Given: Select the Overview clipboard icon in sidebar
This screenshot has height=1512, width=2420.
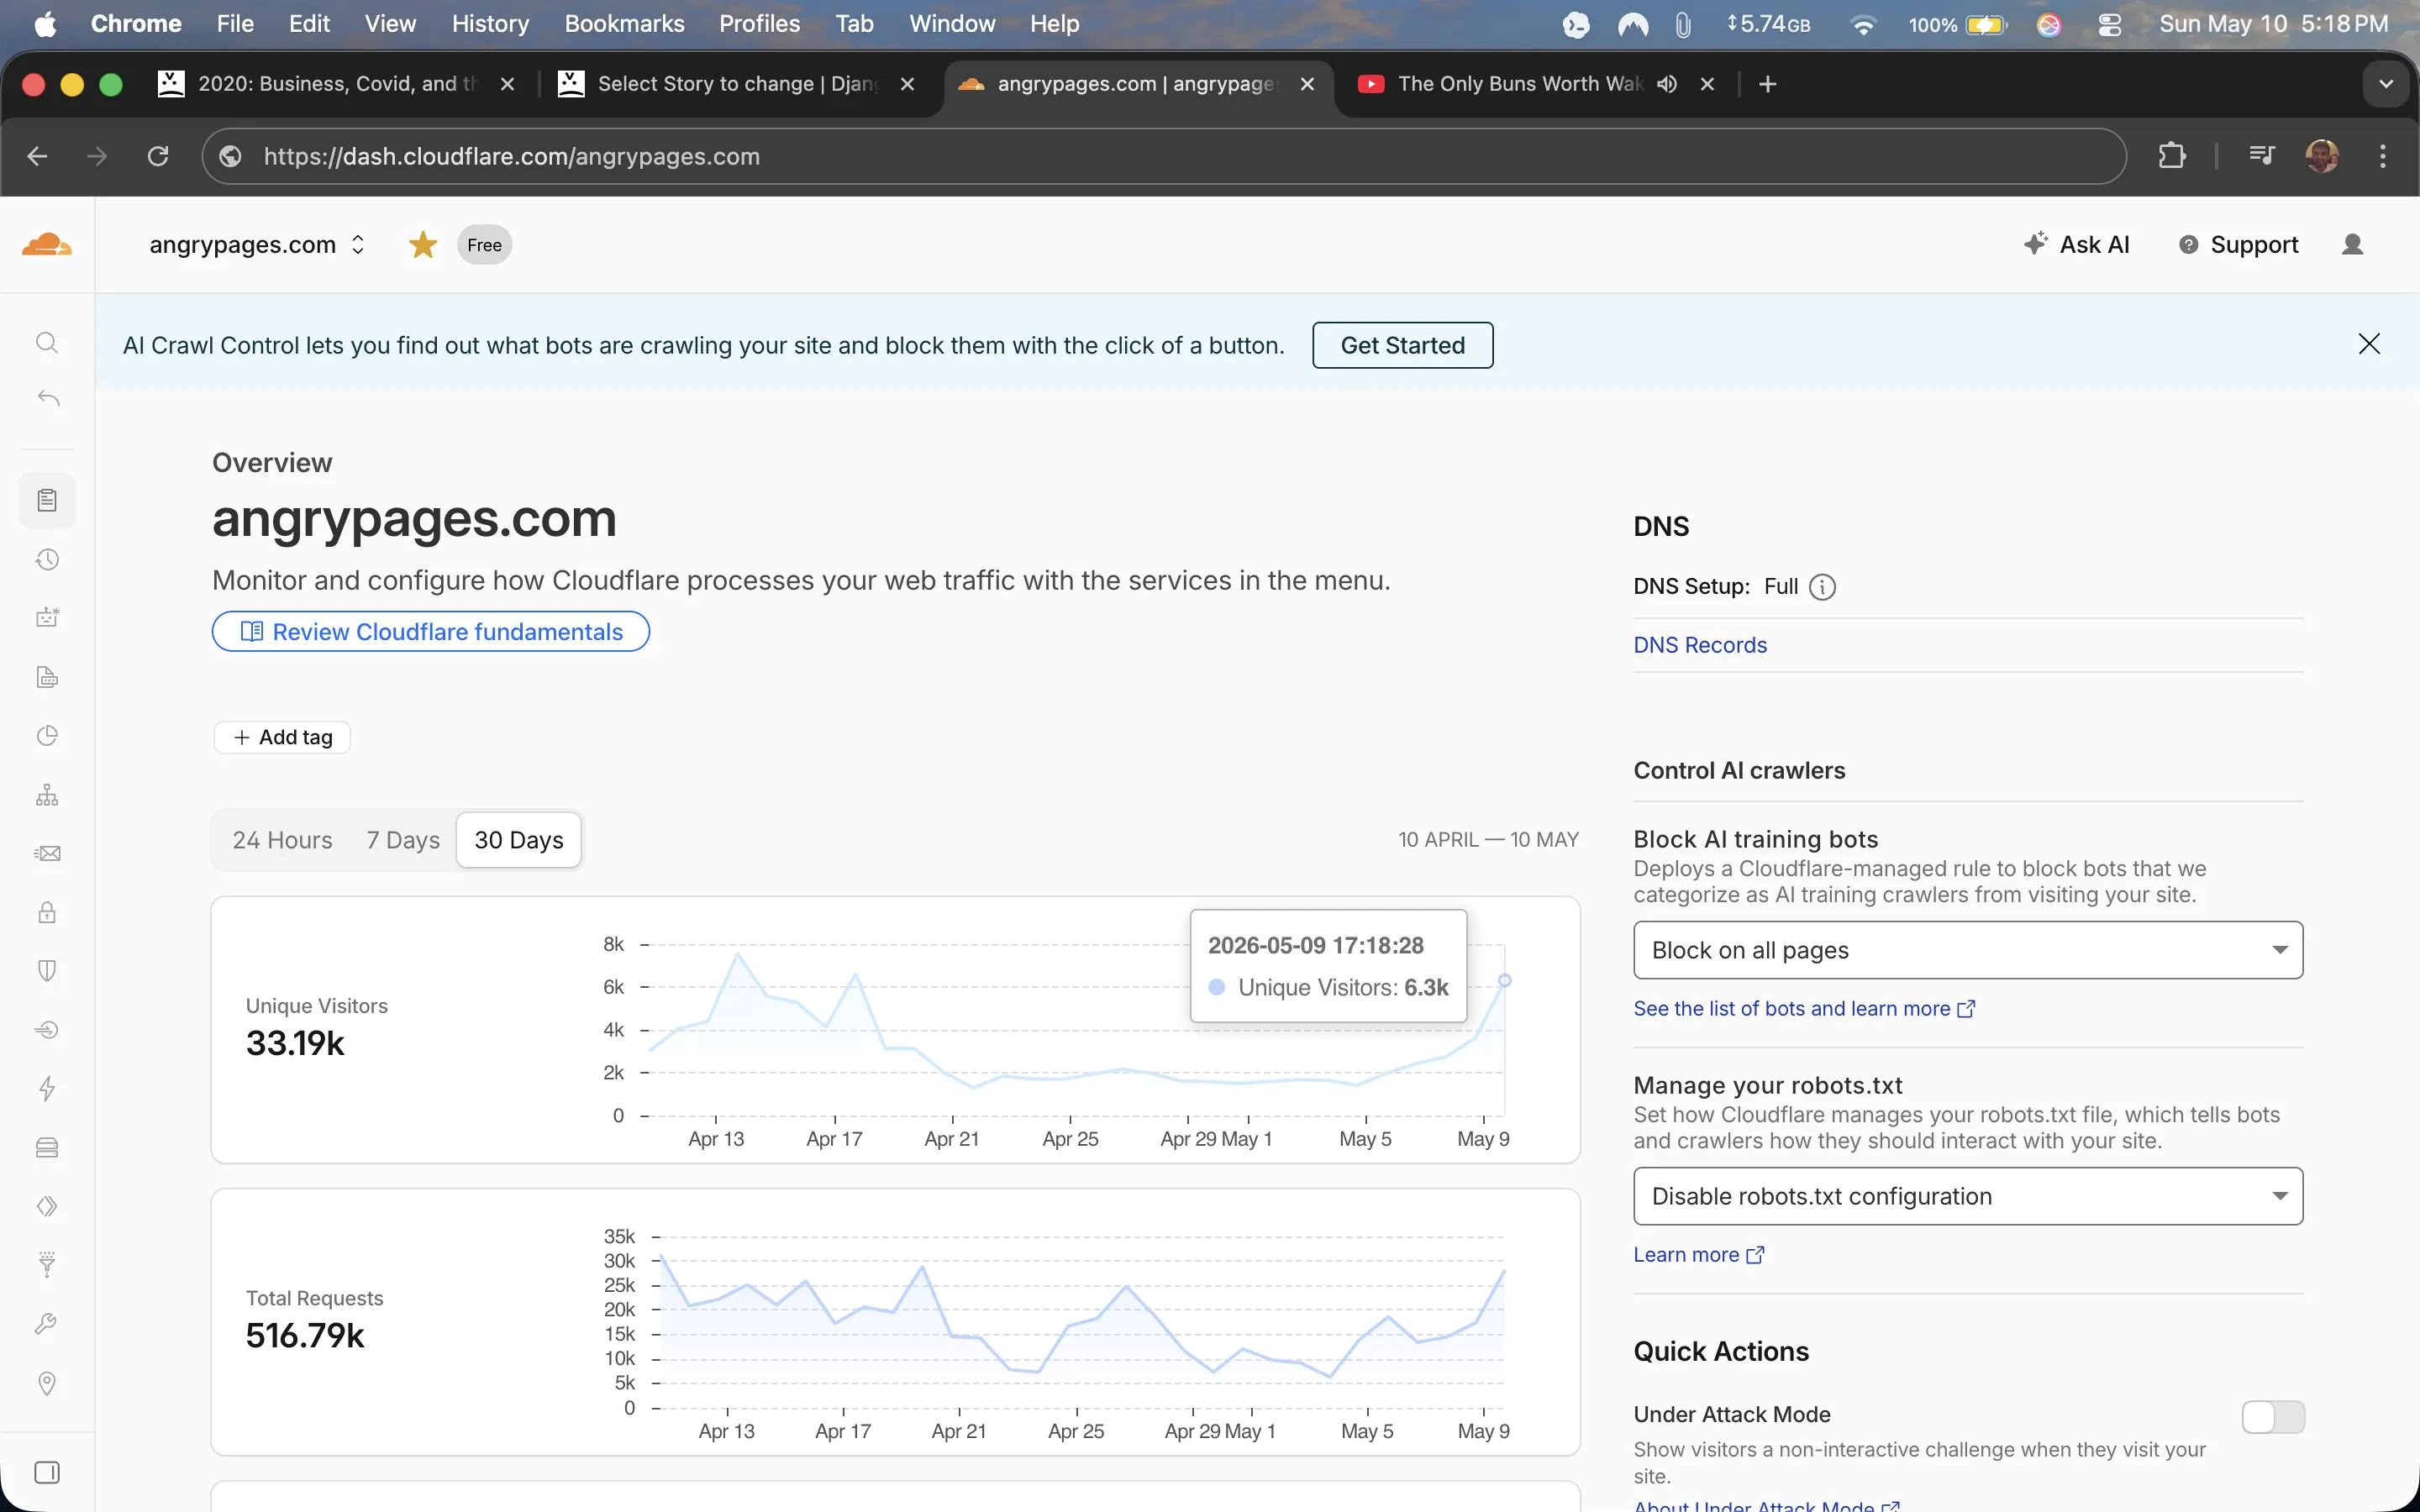Looking at the screenshot, I should click(x=47, y=500).
